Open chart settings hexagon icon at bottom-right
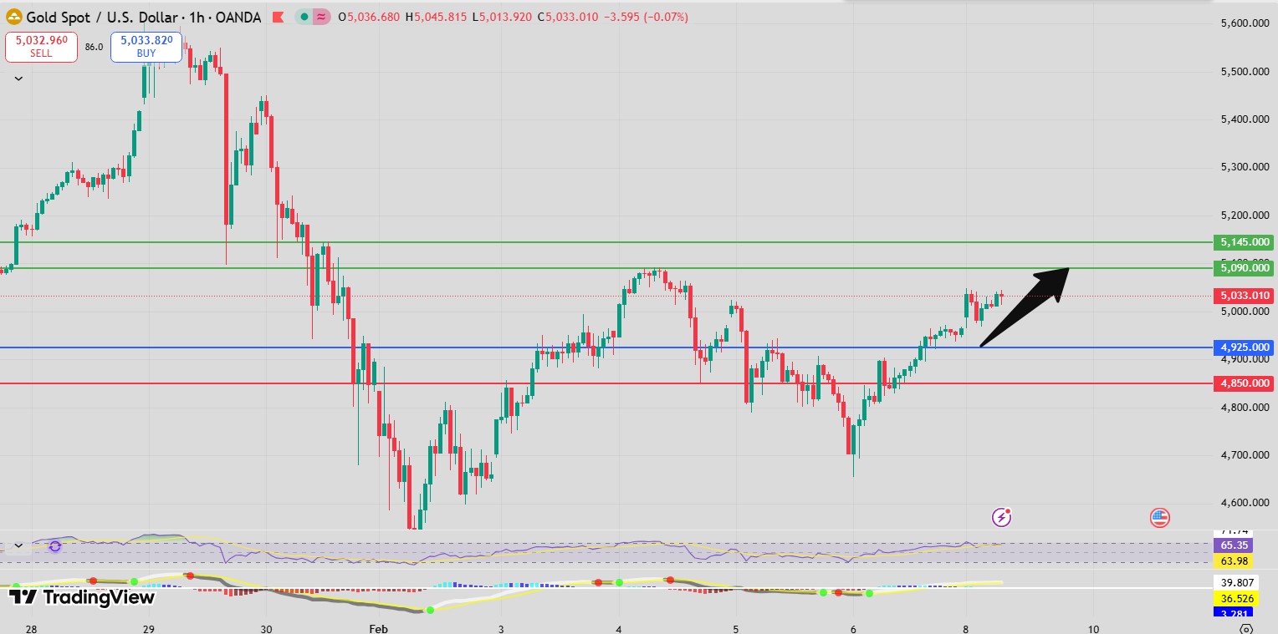 click(1245, 628)
